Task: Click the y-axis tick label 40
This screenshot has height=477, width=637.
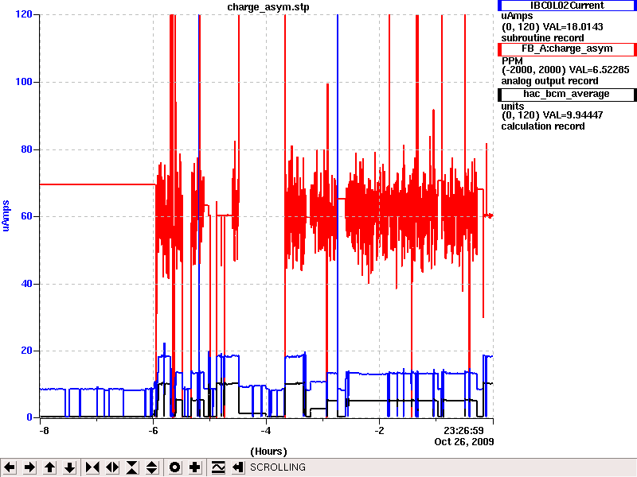Action: click(x=26, y=284)
